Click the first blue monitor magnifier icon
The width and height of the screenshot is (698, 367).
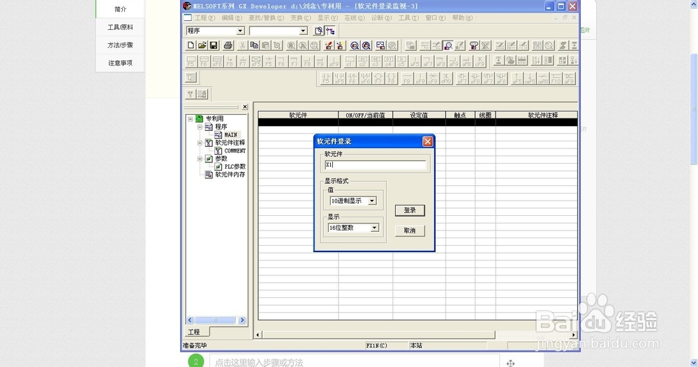point(355,45)
